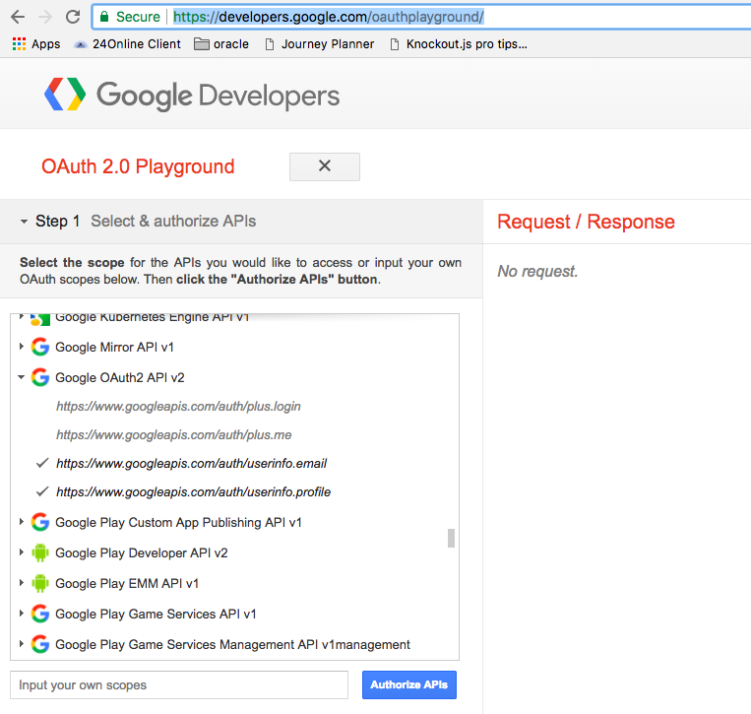Expand Google Play Developer API v2 arrow

point(22,552)
